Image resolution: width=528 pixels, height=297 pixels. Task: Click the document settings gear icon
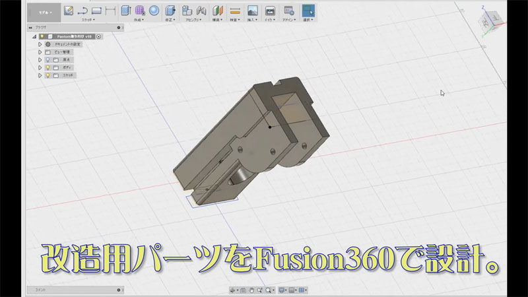pyautogui.click(x=48, y=44)
